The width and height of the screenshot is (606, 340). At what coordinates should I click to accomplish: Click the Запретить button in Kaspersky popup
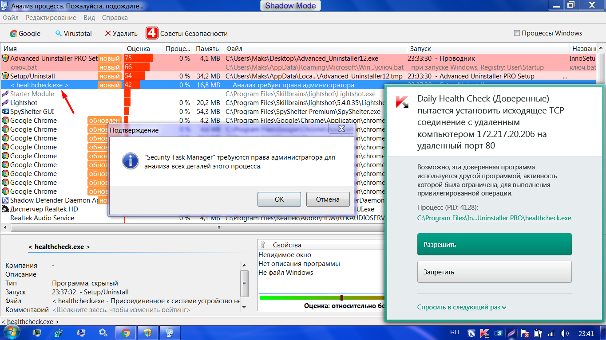pyautogui.click(x=495, y=272)
